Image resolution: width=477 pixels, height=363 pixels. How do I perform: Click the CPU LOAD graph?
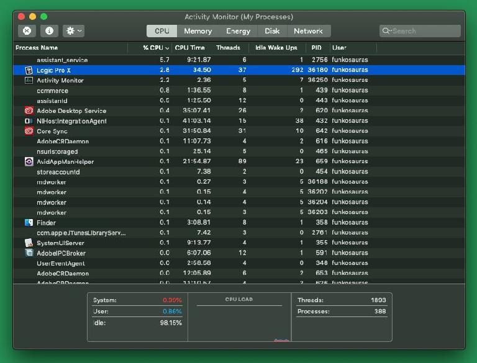click(x=239, y=322)
